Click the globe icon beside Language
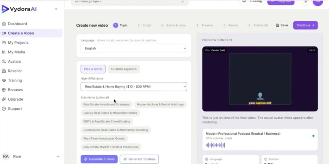The height and width of the screenshot is (164, 329). click(207, 159)
